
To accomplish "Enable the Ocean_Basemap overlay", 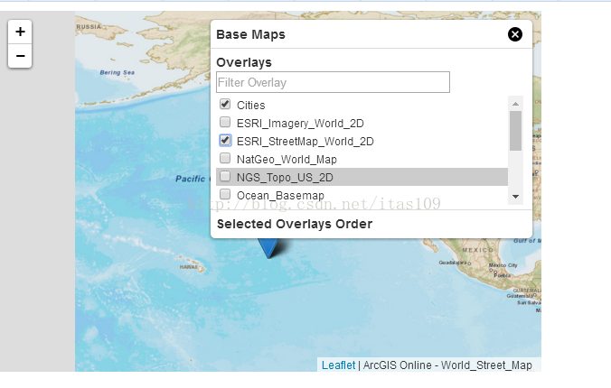I will pos(225,194).
